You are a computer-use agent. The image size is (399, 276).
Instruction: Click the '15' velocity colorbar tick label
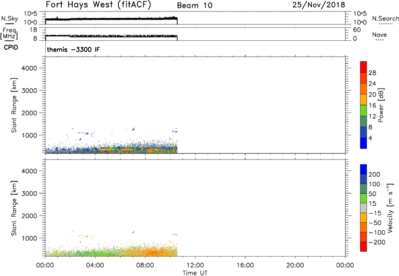[373, 203]
